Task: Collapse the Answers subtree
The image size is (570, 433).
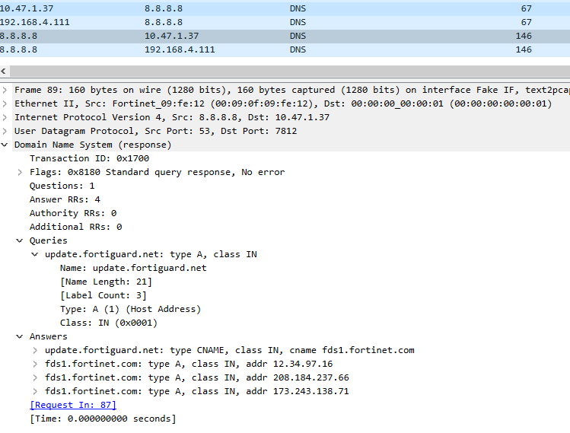Action: click(x=20, y=336)
